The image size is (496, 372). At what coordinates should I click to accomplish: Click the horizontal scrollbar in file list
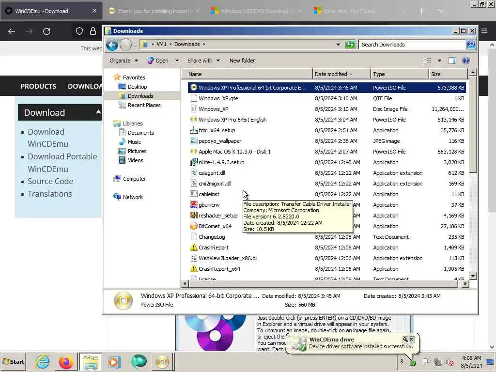[322, 284]
